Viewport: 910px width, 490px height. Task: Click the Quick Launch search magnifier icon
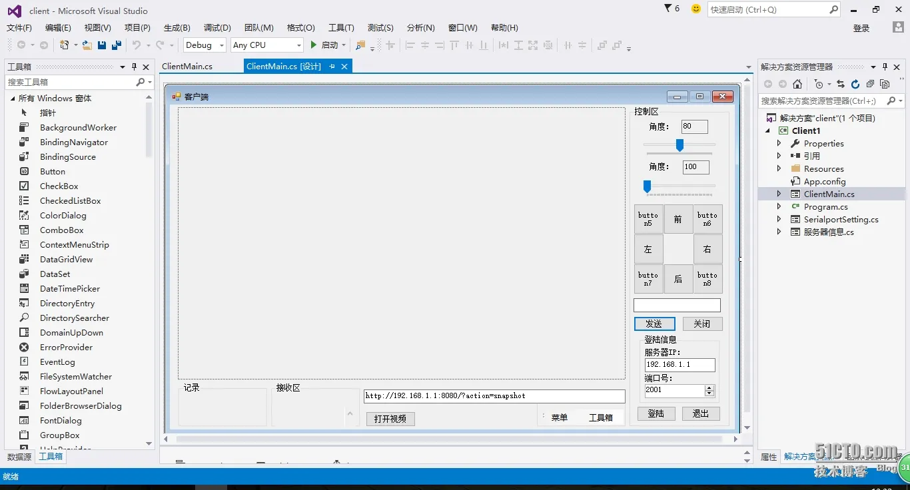click(833, 9)
